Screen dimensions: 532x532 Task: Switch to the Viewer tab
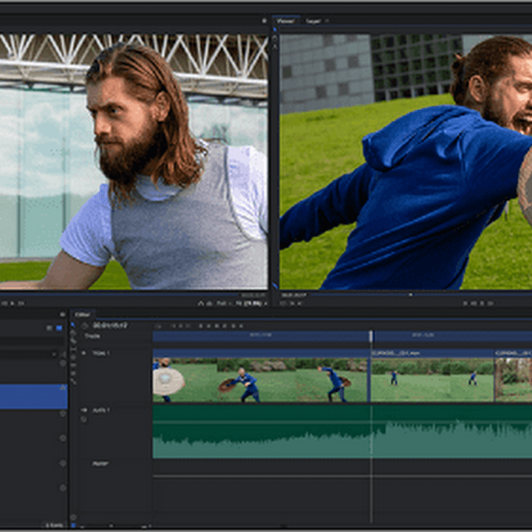(286, 21)
